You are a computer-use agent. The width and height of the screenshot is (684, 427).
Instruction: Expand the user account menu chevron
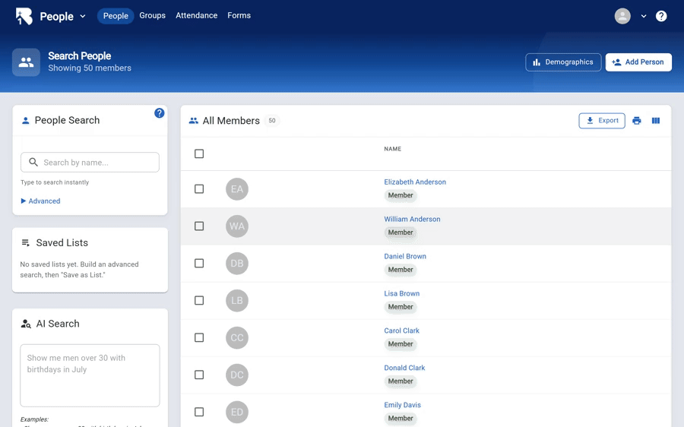pos(644,17)
